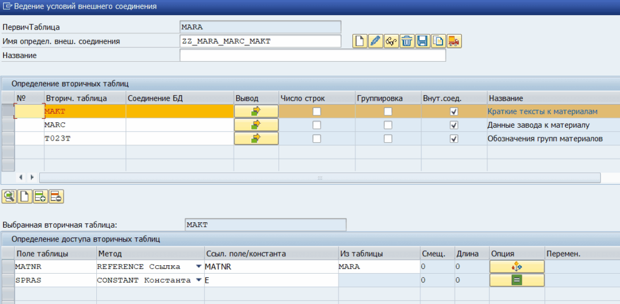
Task: Select the T023T secondary table cell
Action: 84,139
